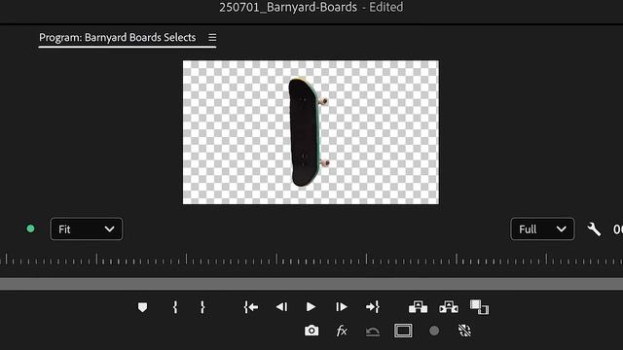The height and width of the screenshot is (350, 623).
Task: Go to In point button
Action: [251, 307]
